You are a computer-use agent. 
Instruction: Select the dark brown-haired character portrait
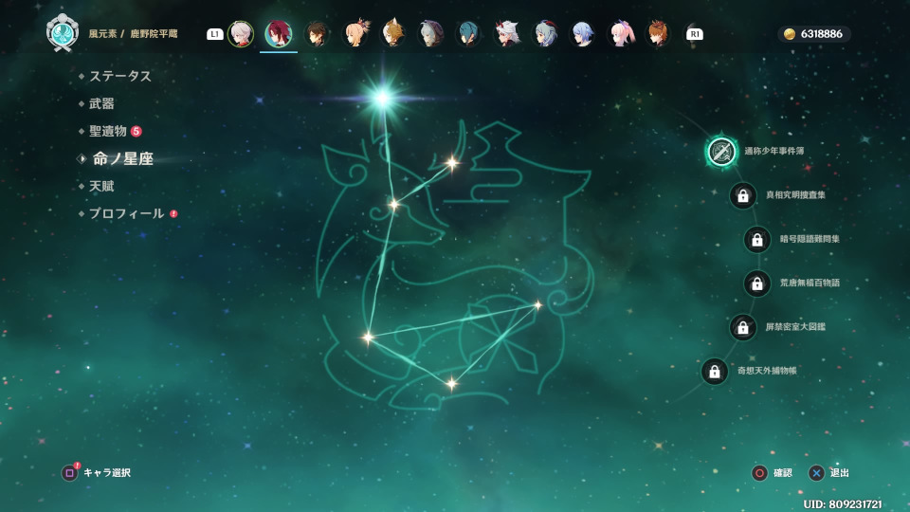pyautogui.click(x=317, y=34)
